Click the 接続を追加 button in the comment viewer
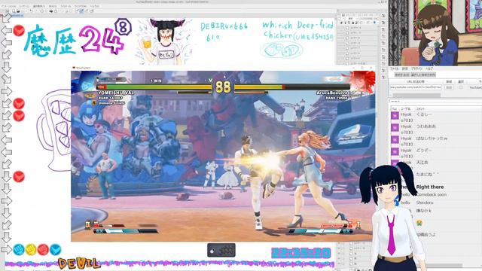Screen dimensions: 482x271 point(401,75)
